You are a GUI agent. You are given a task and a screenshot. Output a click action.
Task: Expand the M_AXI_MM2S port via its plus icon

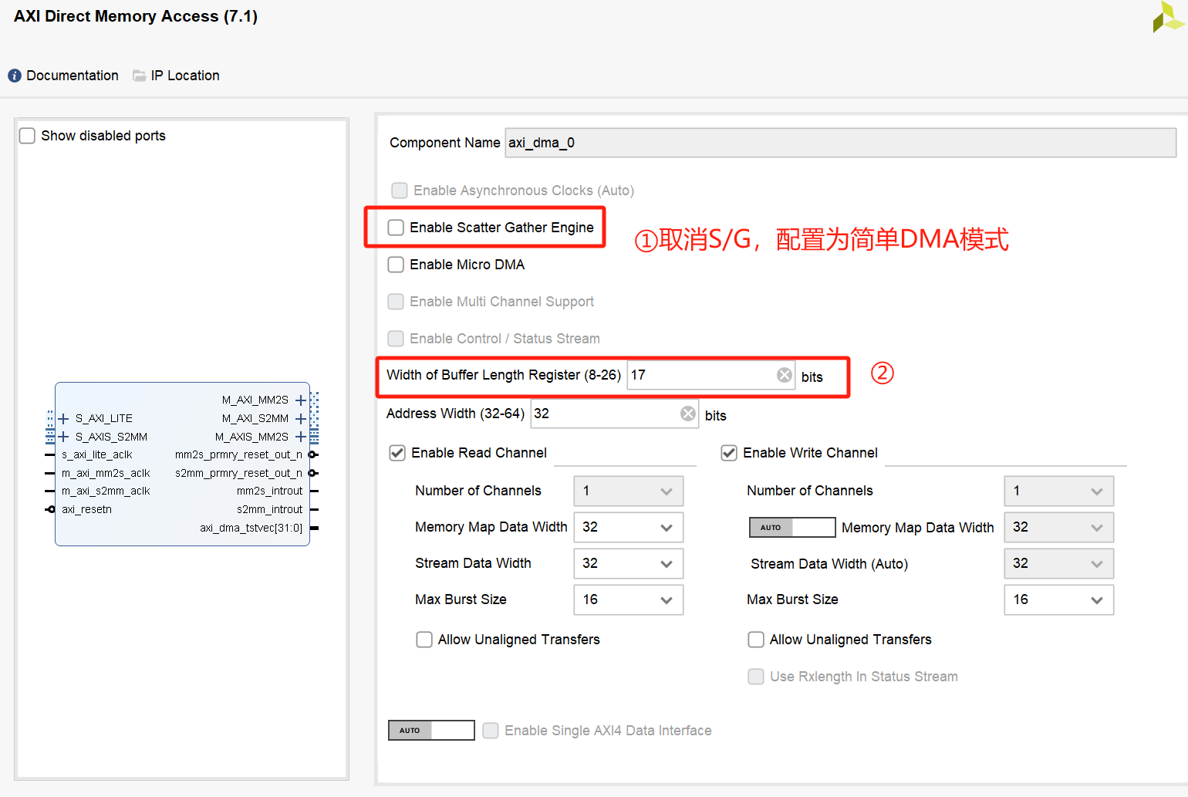click(300, 400)
